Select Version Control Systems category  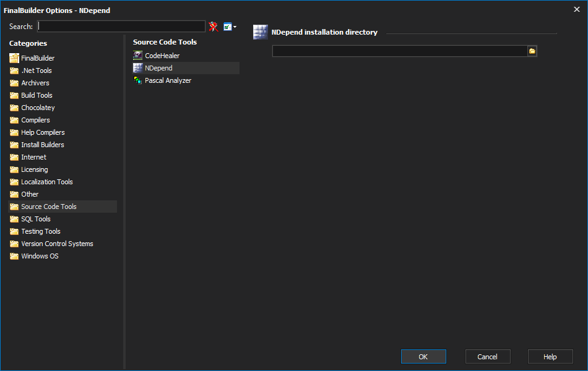[x=57, y=244]
